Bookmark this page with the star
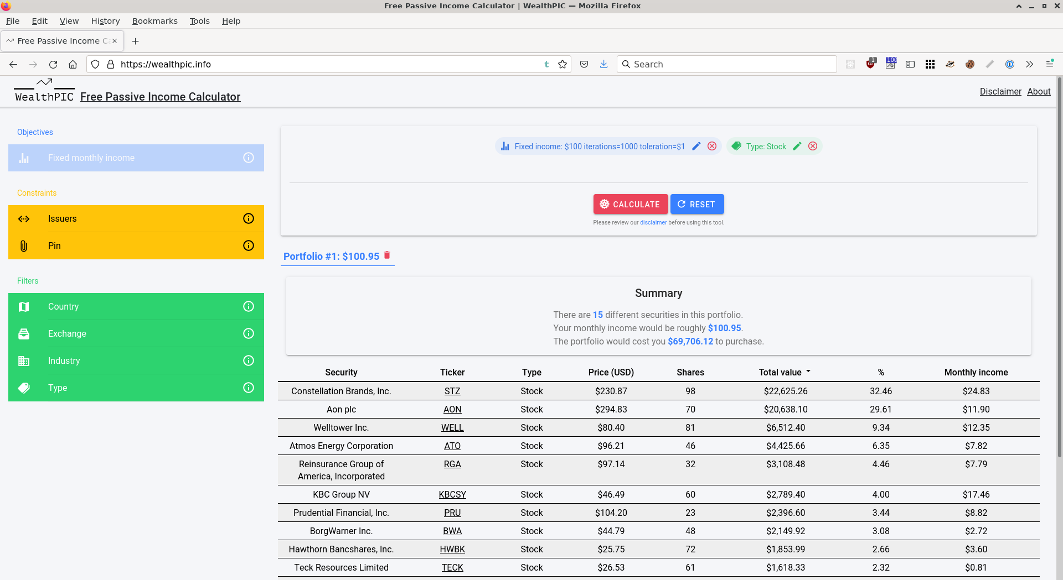 563,64
